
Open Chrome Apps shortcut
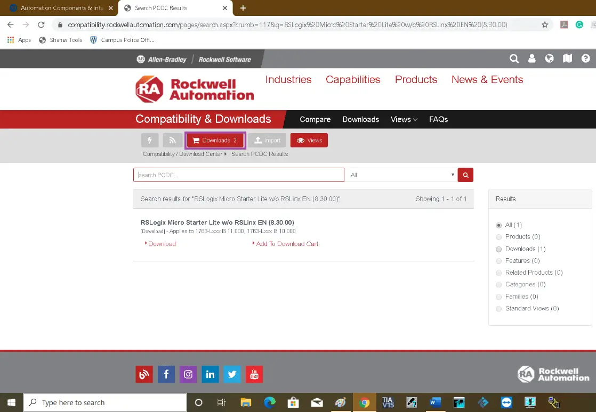(19, 40)
